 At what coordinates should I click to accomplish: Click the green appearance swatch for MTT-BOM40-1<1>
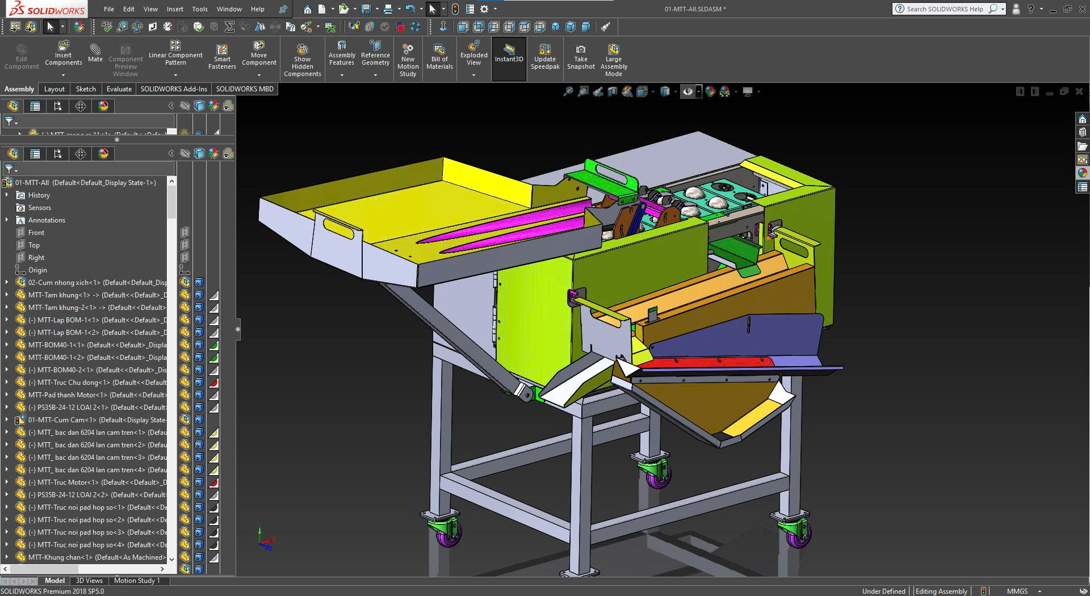213,345
